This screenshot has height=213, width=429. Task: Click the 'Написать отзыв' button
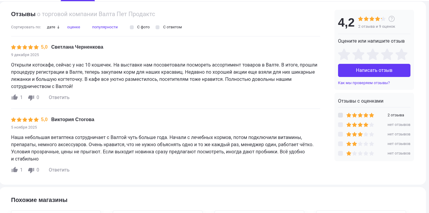[x=374, y=70]
